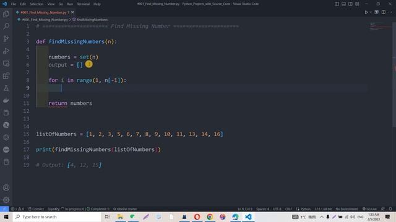Viewport: 396px width, 222px height.
Task: Select interpreter 3.11.1 64-bit
Action: (323, 209)
